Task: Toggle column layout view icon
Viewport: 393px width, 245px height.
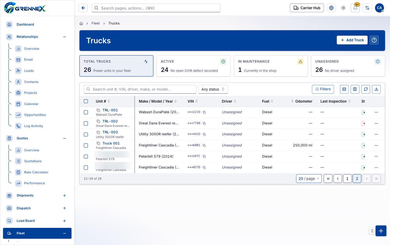Action: (x=355, y=89)
